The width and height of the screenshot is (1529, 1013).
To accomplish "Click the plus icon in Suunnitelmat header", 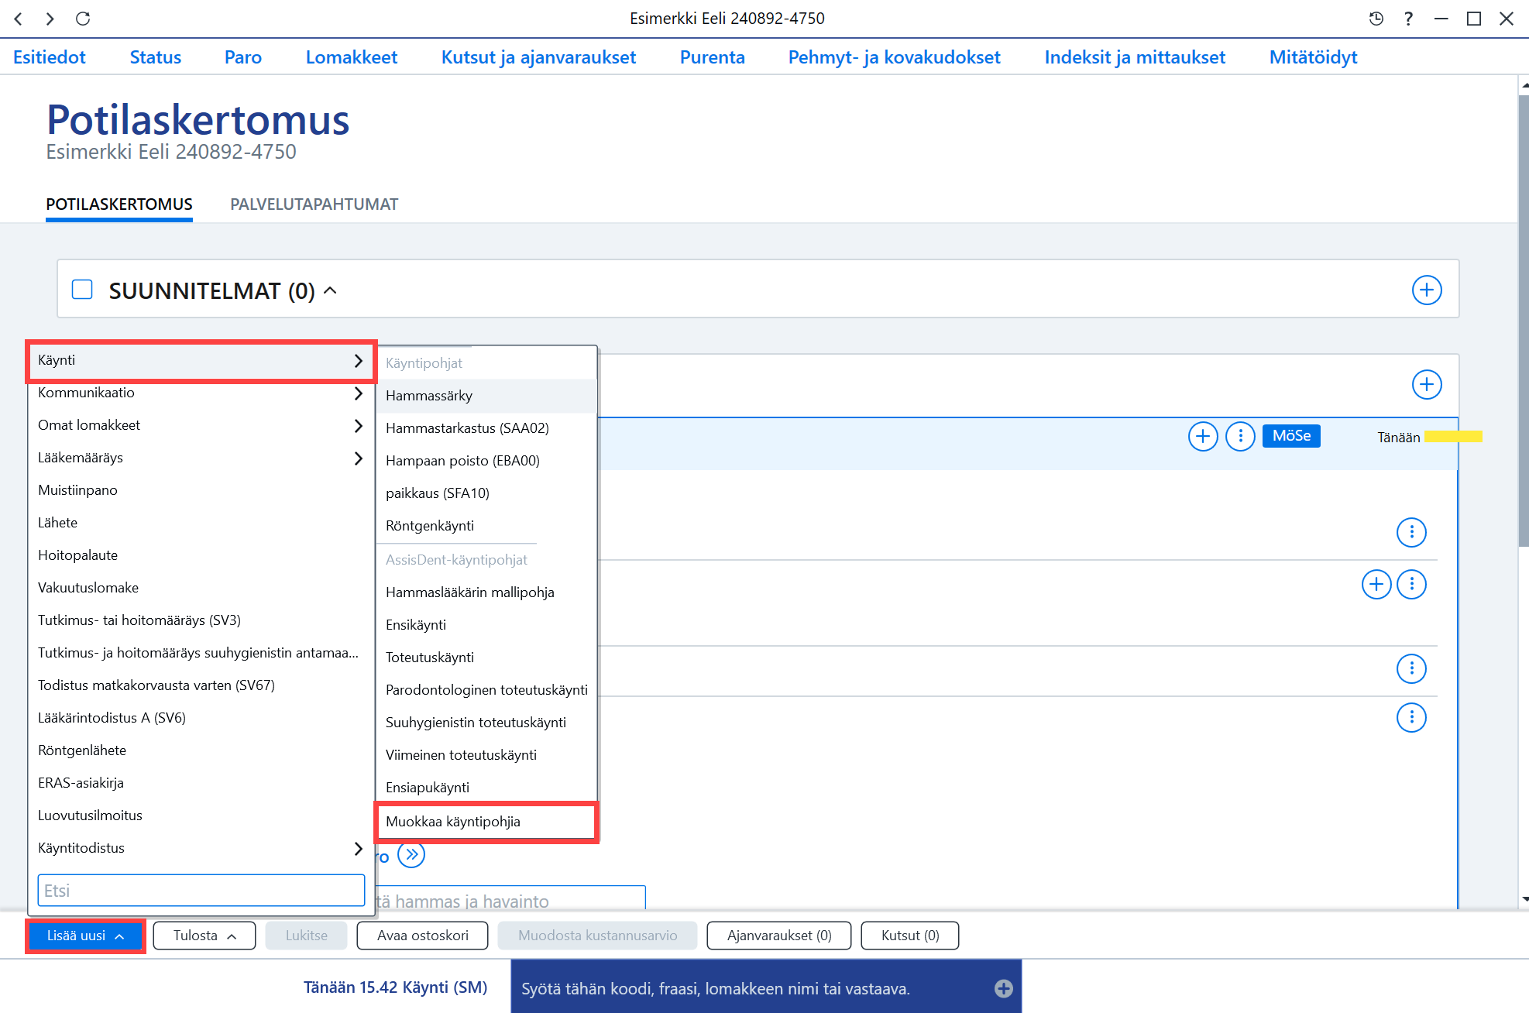I will [1427, 290].
